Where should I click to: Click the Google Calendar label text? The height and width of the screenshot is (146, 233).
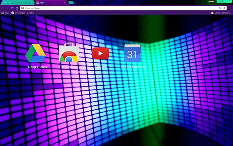133,67
